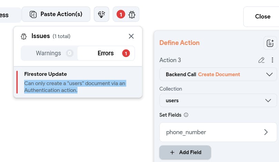Click the debug issues bug icon
The width and height of the screenshot is (279, 162).
tap(132, 14)
